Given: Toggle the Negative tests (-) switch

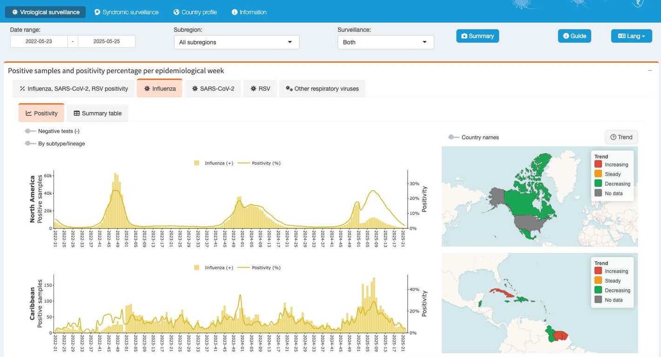Looking at the screenshot, I should pos(30,131).
